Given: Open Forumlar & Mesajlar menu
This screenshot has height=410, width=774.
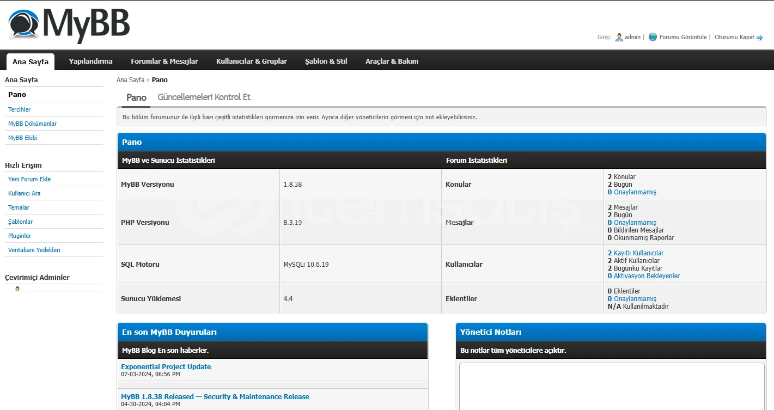Looking at the screenshot, I should [x=164, y=62].
